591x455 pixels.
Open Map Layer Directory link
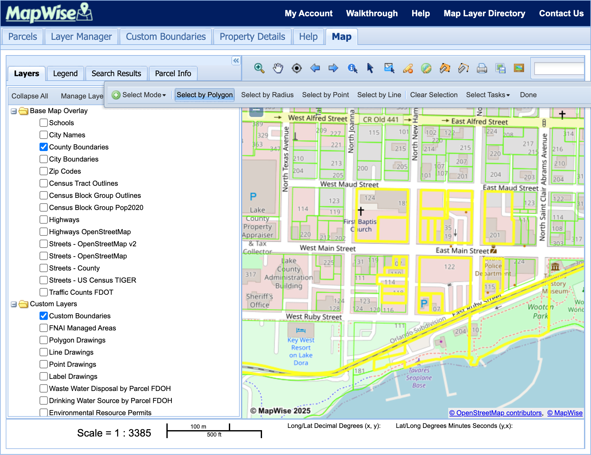pyautogui.click(x=485, y=13)
